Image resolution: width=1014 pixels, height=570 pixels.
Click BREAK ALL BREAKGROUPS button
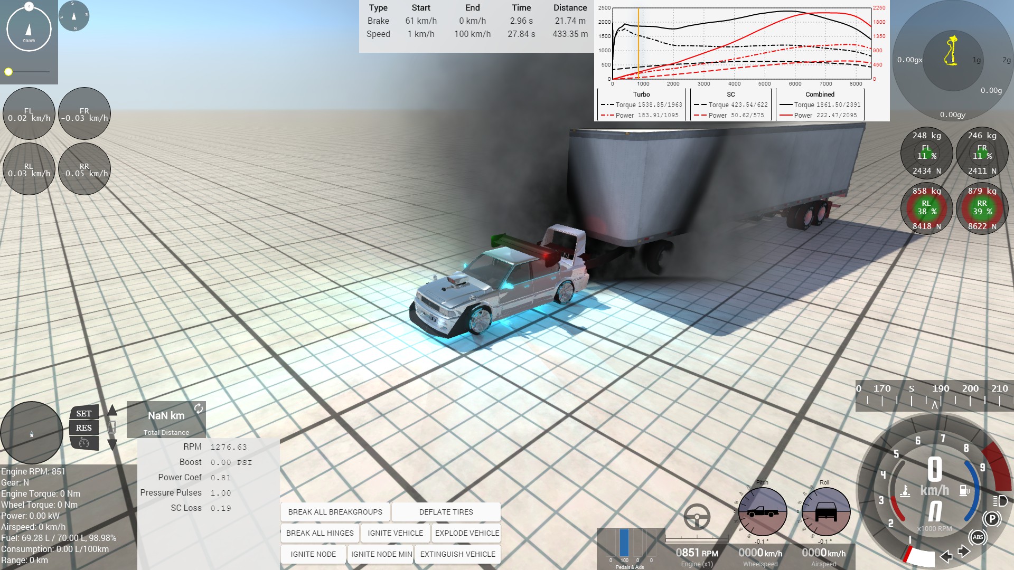point(335,512)
